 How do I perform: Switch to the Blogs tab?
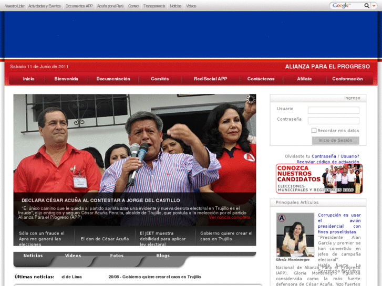tap(163, 256)
